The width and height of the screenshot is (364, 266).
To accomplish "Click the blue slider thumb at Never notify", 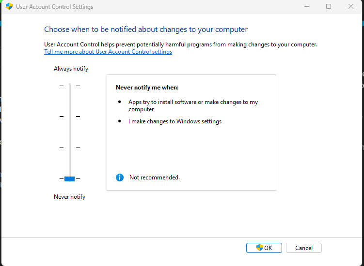I will coord(69,179).
